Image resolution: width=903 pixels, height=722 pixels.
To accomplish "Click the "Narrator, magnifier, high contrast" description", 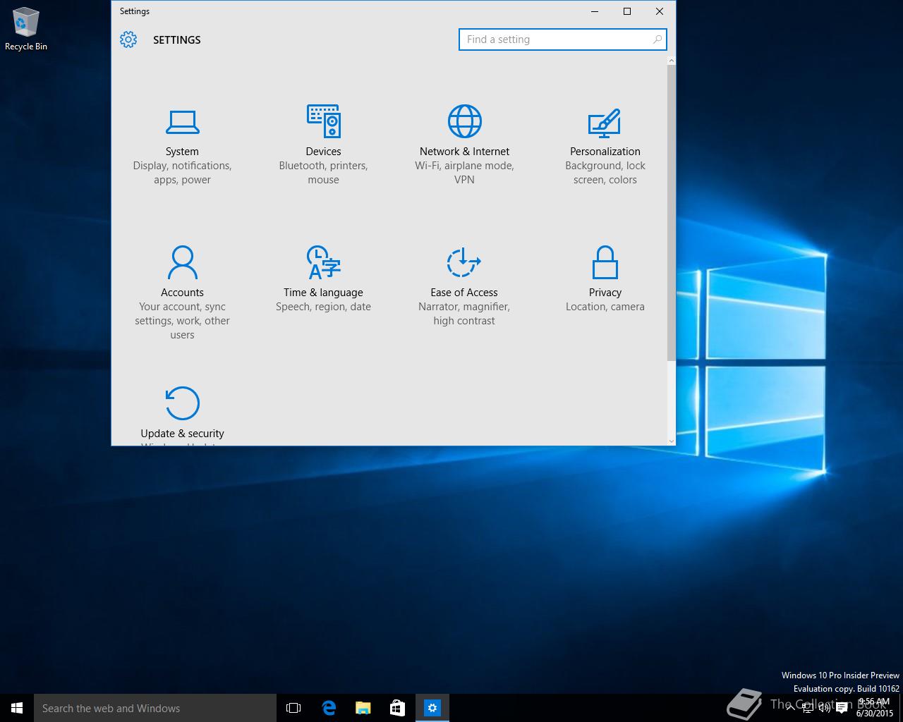I will tap(464, 314).
